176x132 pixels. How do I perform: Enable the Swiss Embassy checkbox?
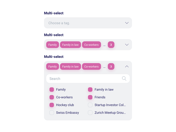click(52, 113)
